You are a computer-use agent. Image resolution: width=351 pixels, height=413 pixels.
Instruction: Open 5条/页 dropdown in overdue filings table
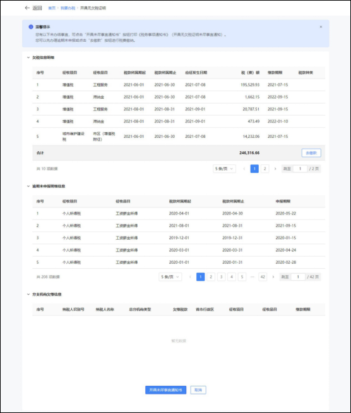point(170,277)
